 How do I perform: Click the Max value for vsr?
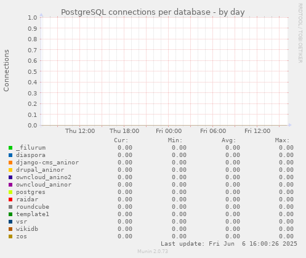286,222
